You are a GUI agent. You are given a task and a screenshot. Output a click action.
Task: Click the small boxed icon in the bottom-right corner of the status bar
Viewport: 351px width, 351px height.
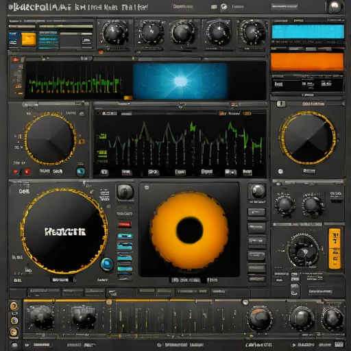339,344
